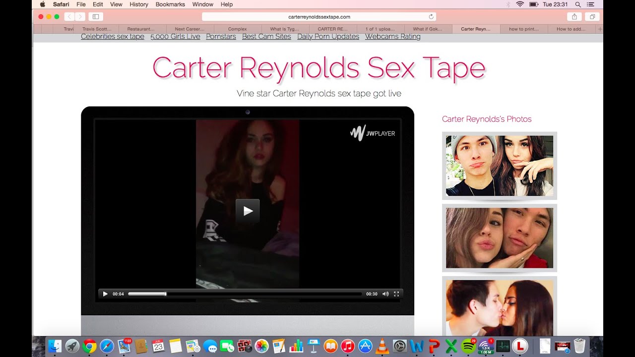Click the 'Celebrities sex tape' link

point(113,37)
